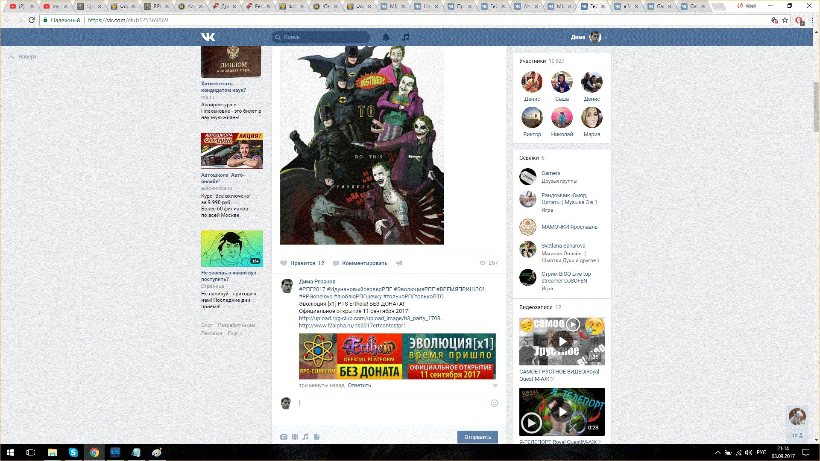
Task: Open the Эволюция x1 banner image in comment
Action: (397, 356)
